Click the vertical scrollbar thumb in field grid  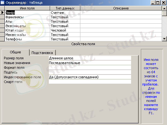[164, 13]
